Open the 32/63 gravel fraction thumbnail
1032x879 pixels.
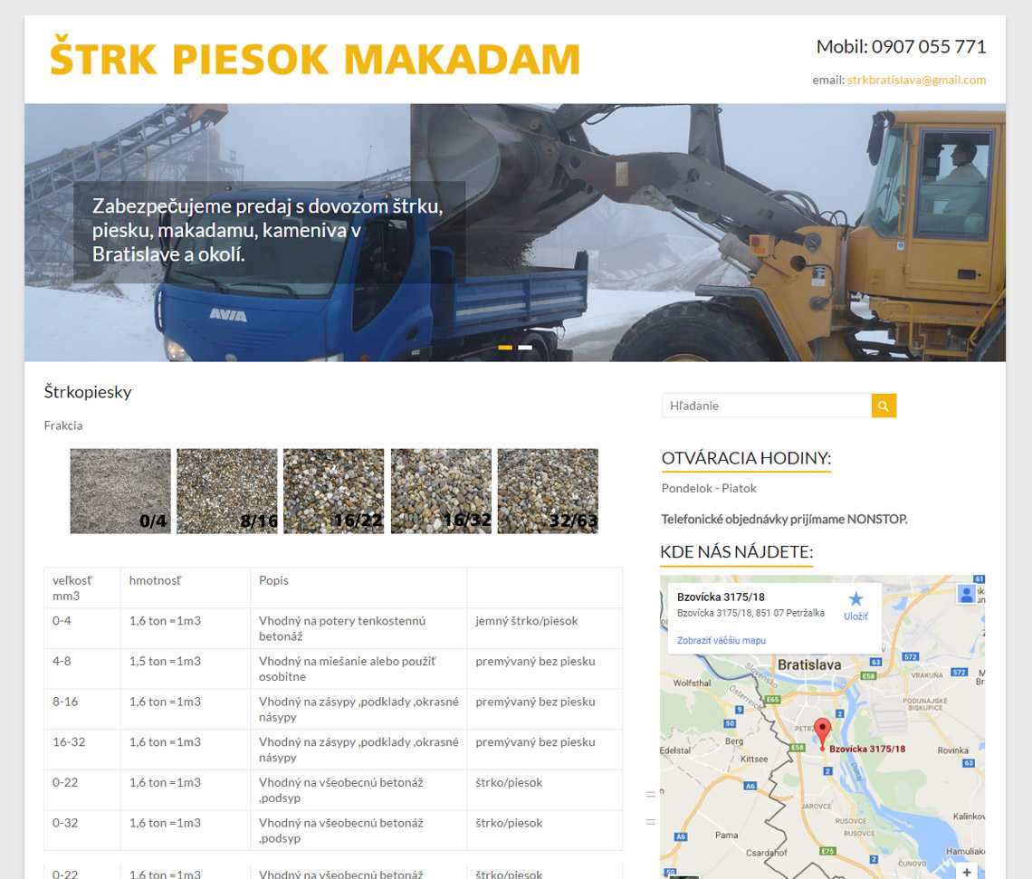coord(548,491)
